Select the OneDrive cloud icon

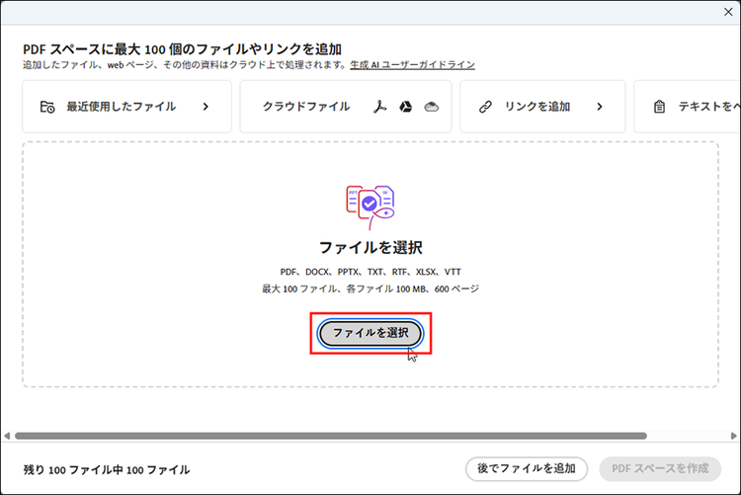point(431,107)
